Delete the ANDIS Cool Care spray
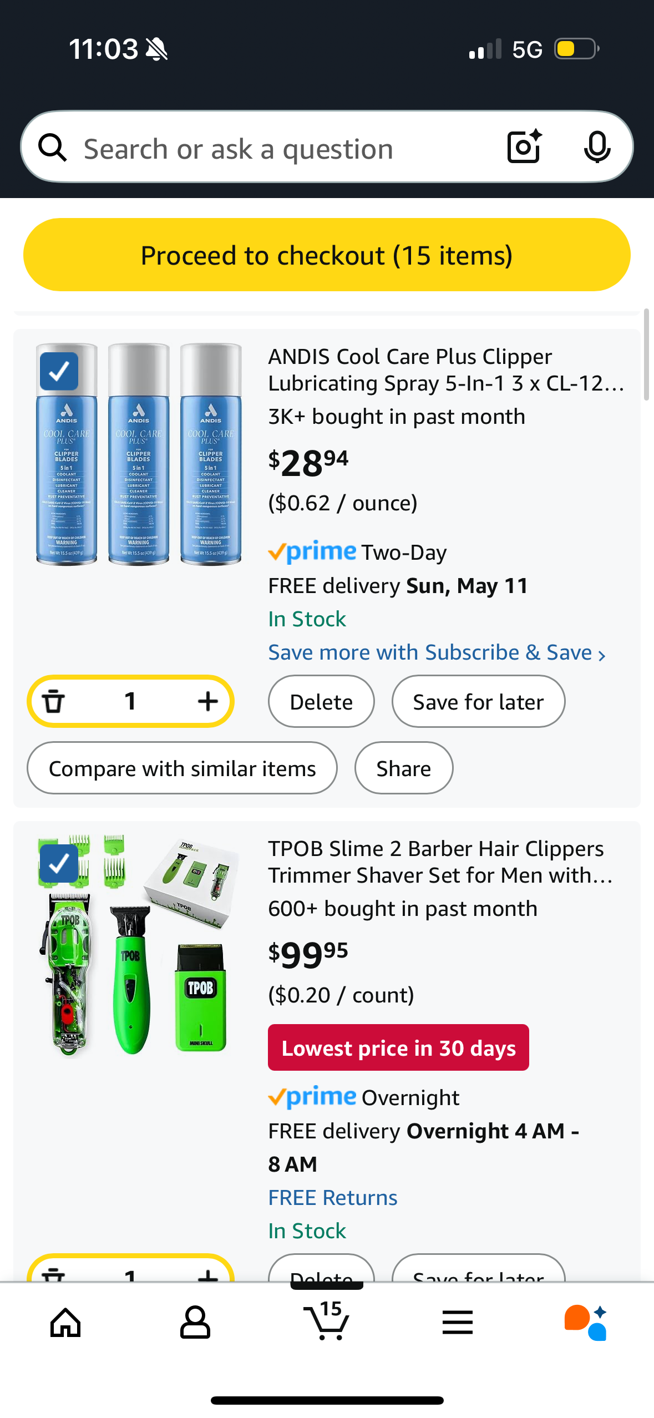 pyautogui.click(x=321, y=702)
